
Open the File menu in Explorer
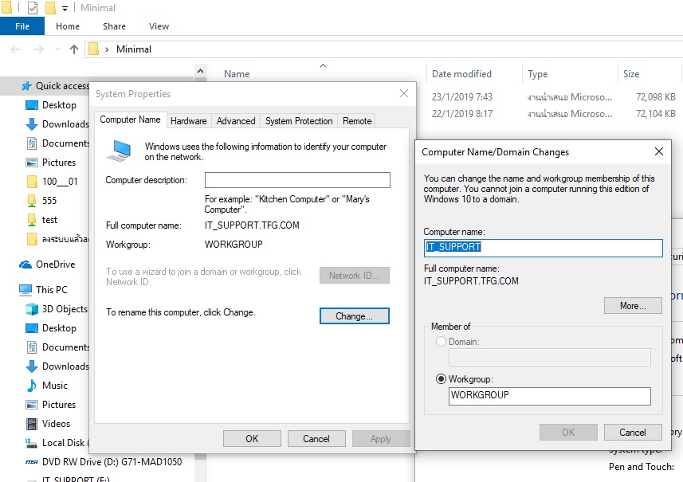pos(22,26)
